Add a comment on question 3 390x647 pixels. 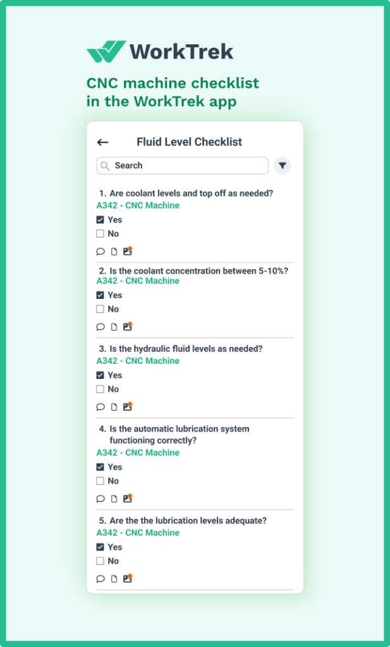pyautogui.click(x=101, y=407)
